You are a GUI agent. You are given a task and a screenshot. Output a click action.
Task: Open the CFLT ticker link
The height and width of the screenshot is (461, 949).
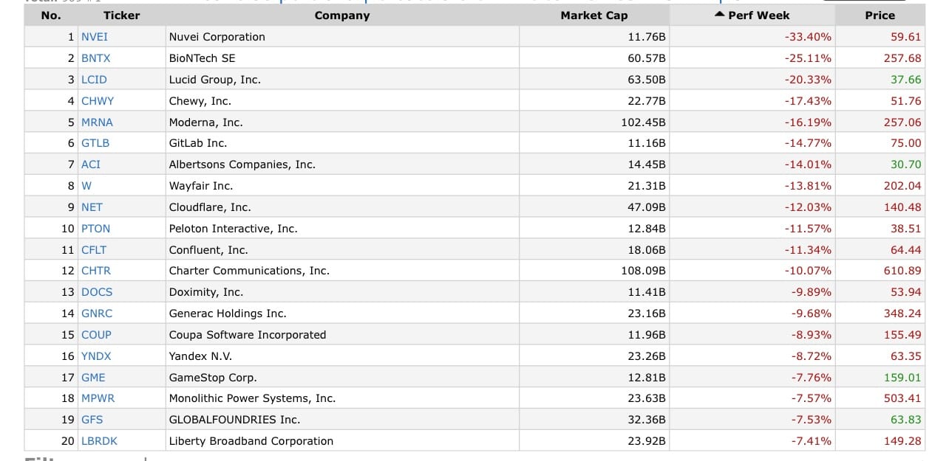94,250
